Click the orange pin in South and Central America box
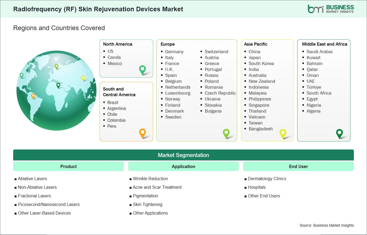This screenshot has width=367, height=235. coord(142,133)
